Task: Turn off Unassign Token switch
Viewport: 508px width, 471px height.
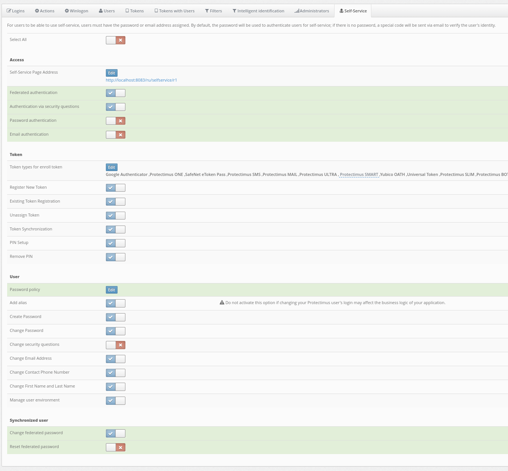Action: (116, 216)
